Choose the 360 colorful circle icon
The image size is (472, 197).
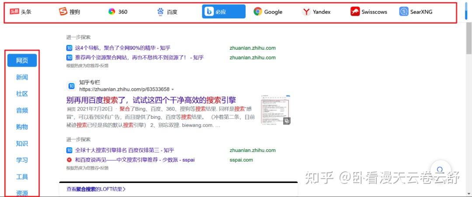[x=112, y=12]
